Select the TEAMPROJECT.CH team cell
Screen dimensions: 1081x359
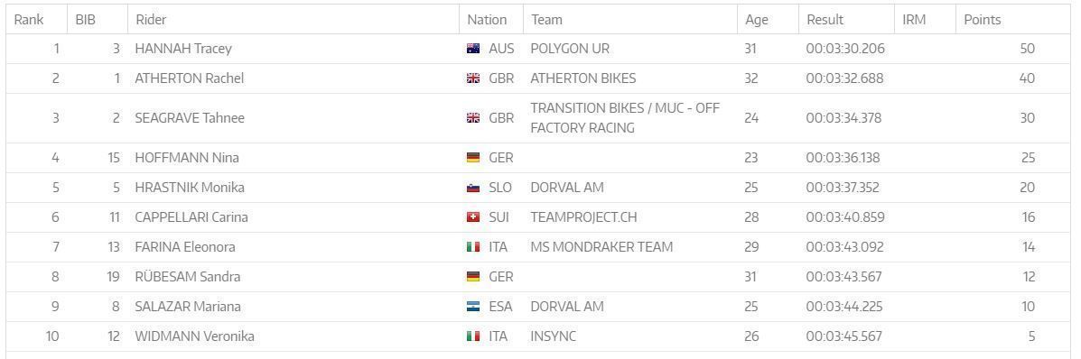pyautogui.click(x=584, y=217)
